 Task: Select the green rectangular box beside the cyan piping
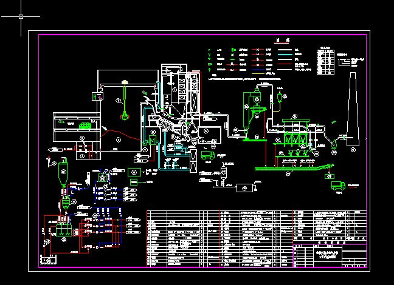(134, 172)
